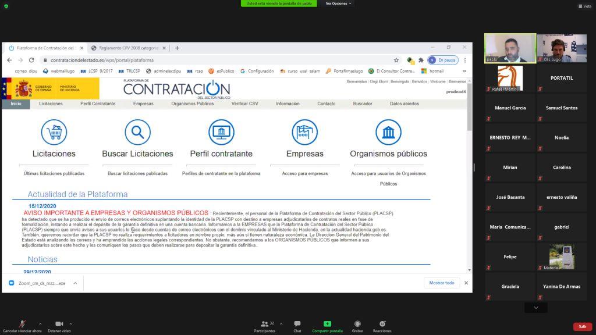Open Buscar Licitaciones magnifier icon
The width and height of the screenshot is (596, 335).
coord(137,133)
